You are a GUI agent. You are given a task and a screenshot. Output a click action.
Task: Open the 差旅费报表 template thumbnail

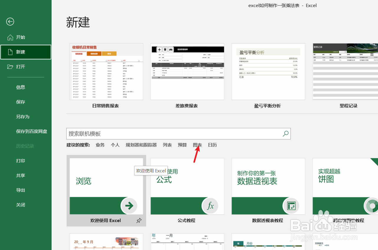click(187, 72)
